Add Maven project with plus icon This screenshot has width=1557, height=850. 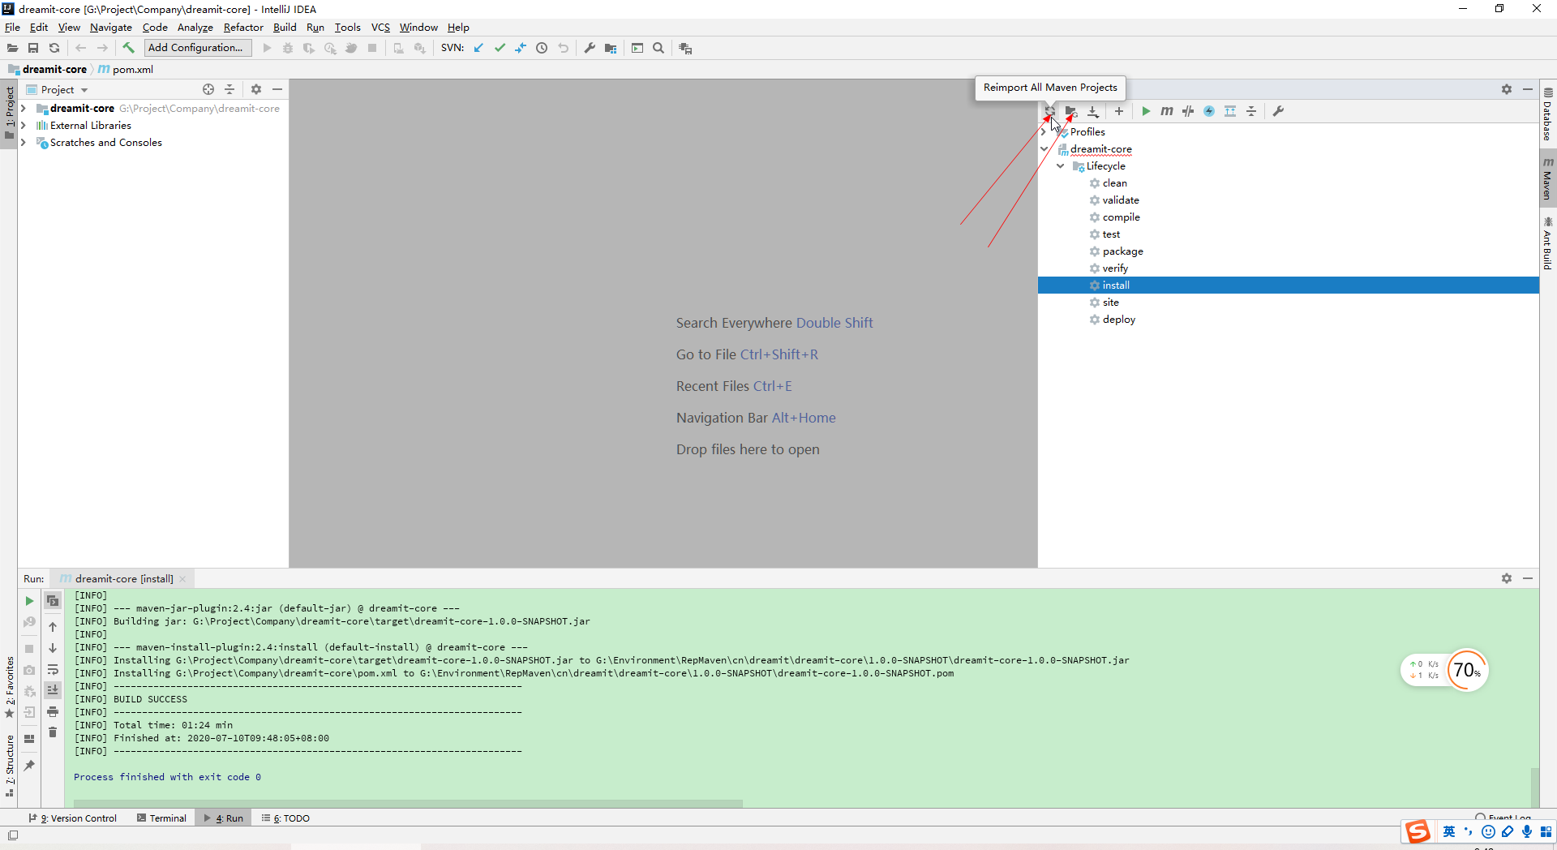point(1119,111)
